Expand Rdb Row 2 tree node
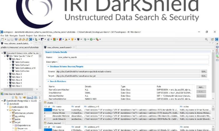This screenshot has height=131, width=219. (x=8, y=74)
